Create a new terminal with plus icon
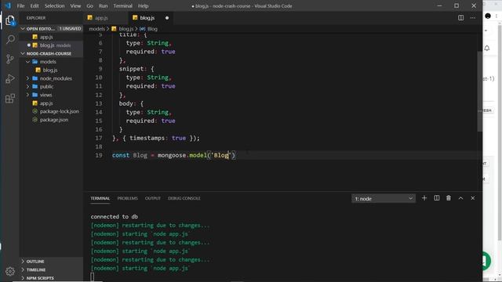 click(424, 198)
